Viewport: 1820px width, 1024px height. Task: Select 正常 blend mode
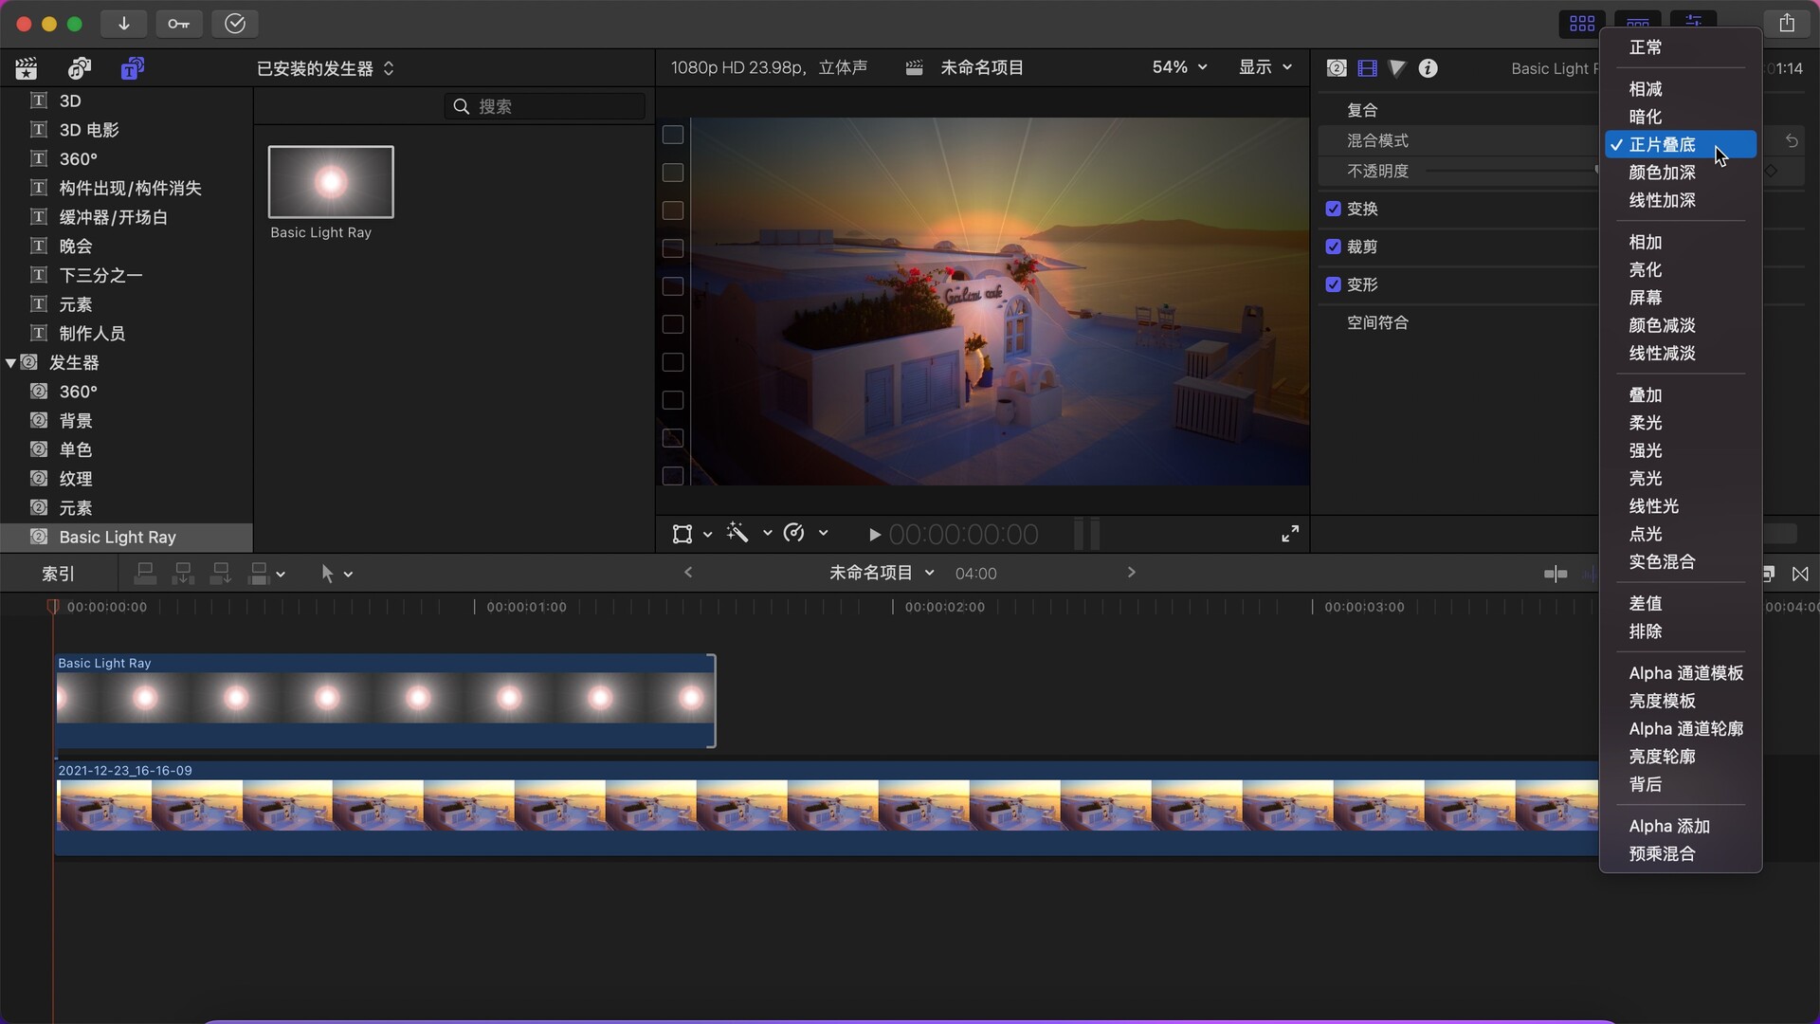point(1680,47)
